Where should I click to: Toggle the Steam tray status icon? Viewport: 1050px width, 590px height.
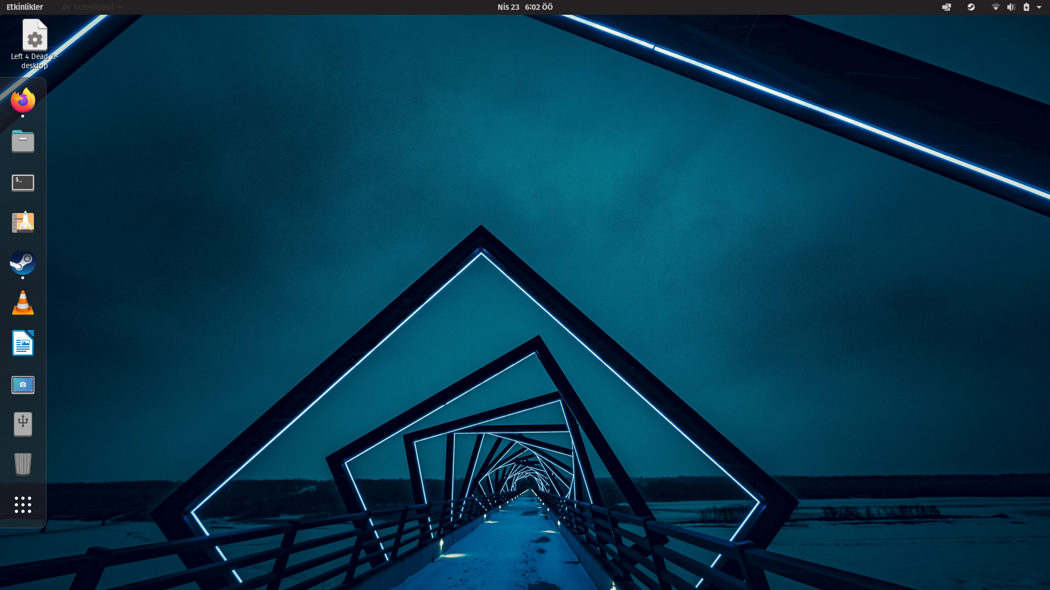(971, 7)
